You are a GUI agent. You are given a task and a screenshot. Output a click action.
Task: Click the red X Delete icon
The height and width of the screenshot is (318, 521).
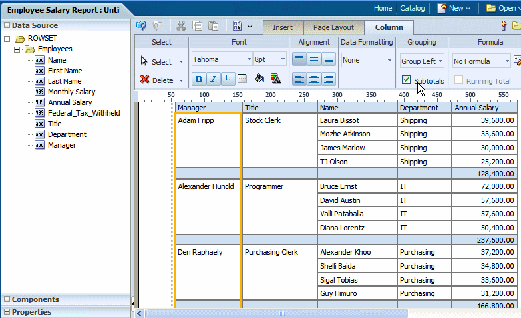point(145,79)
